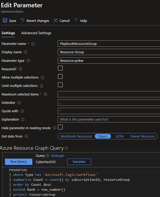160x197 pixels.
Task: Click the 'project resourceGroup' query line
Action: point(32,195)
